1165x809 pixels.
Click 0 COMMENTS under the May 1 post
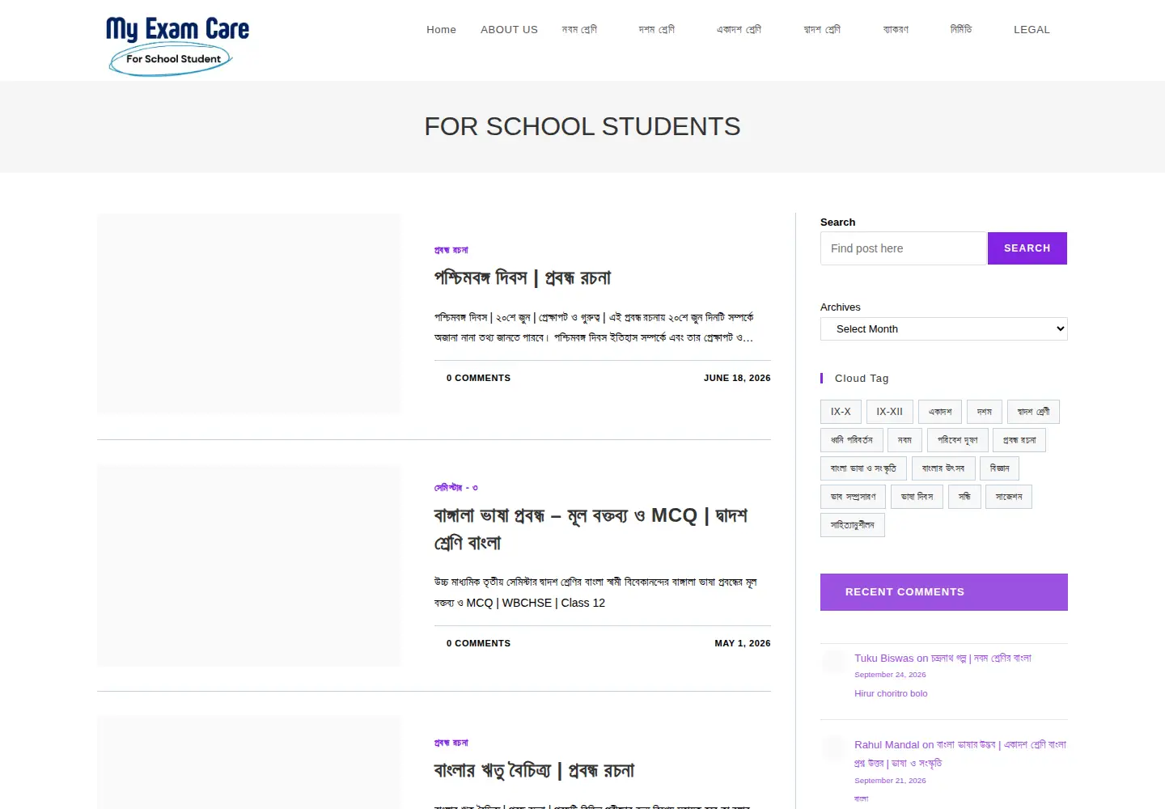[x=478, y=643]
